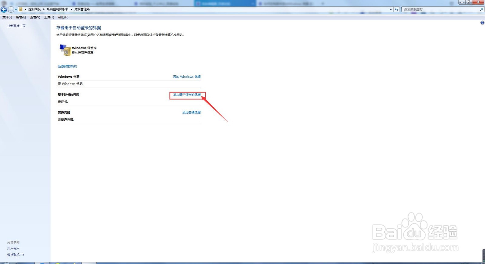Click the address bar Control Panel icon
Screen dimensions: 485x264
tap(21, 9)
